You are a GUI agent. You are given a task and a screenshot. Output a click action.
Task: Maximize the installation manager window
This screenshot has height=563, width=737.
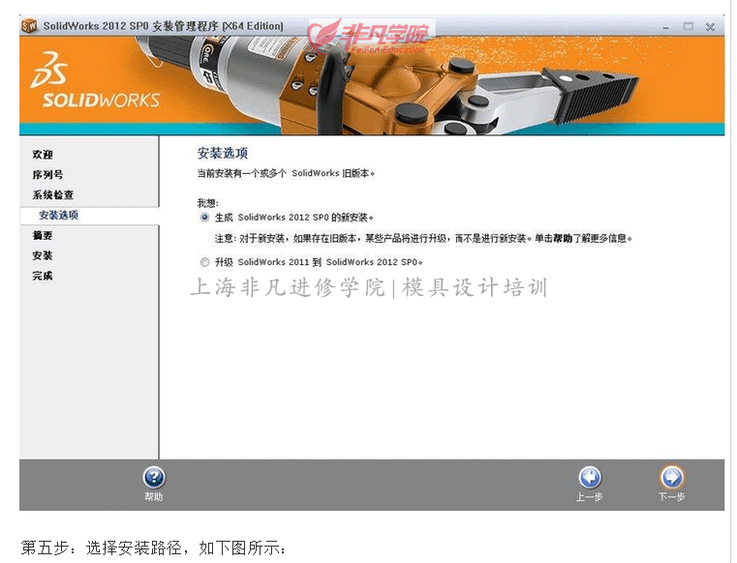[689, 27]
